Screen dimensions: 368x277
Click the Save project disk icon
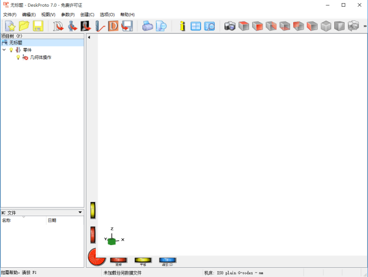tap(37, 26)
